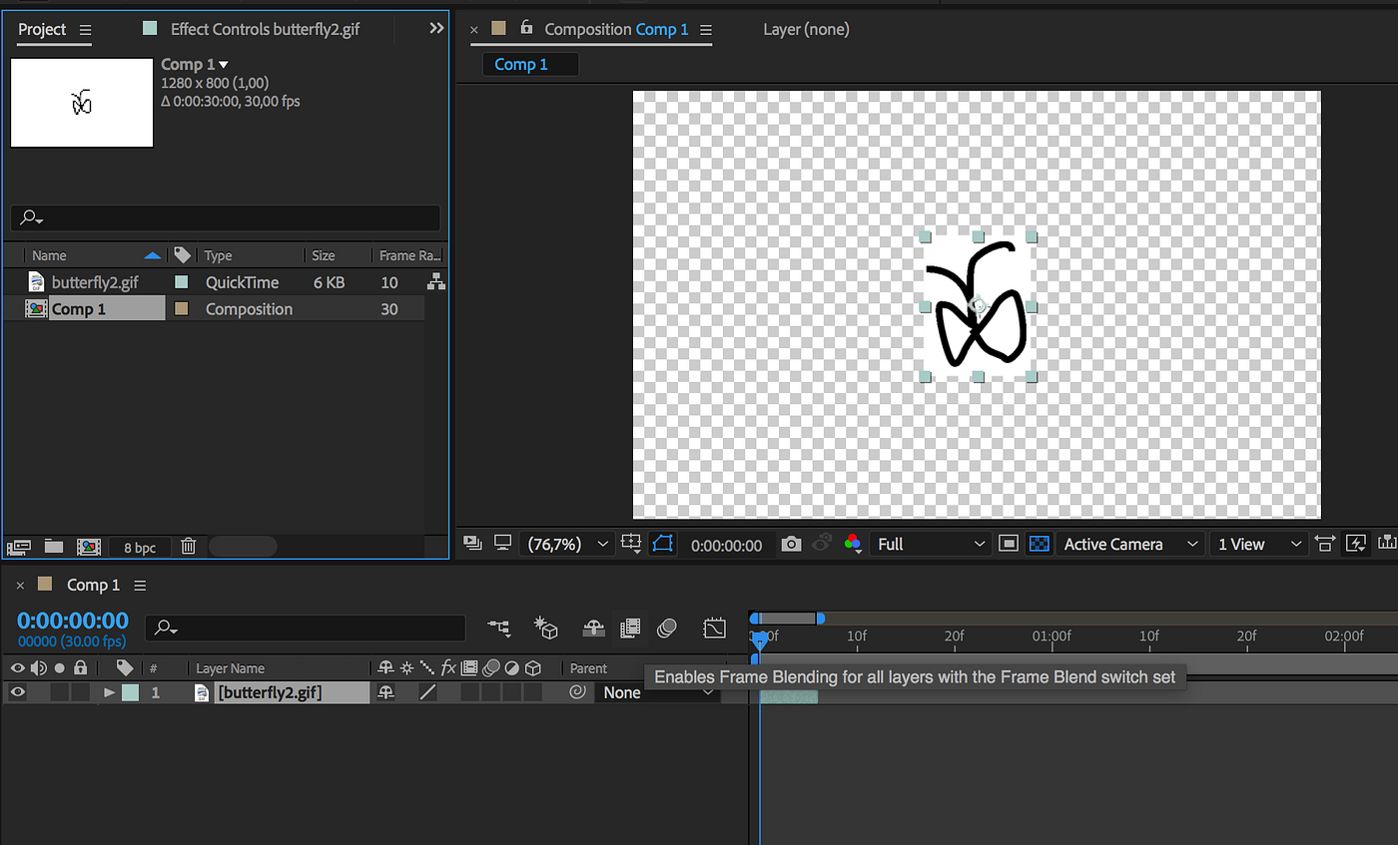1398x845 pixels.
Task: Click the Create New Composition icon
Action: [x=89, y=546]
